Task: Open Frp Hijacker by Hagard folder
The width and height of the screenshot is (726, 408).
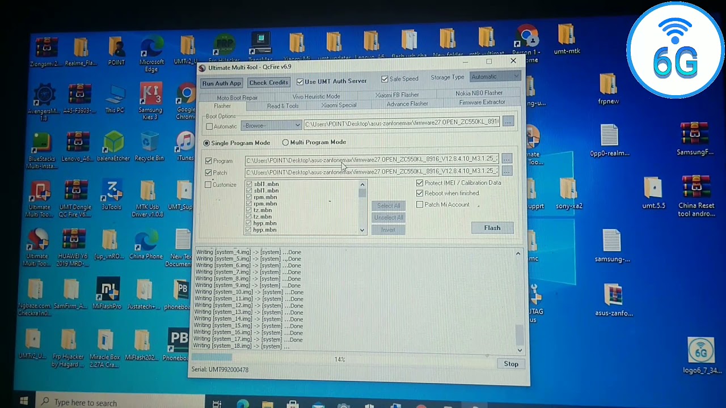Action: pos(67,348)
